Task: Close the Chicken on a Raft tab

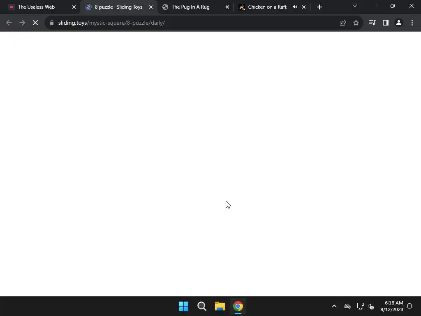Action: (x=304, y=7)
